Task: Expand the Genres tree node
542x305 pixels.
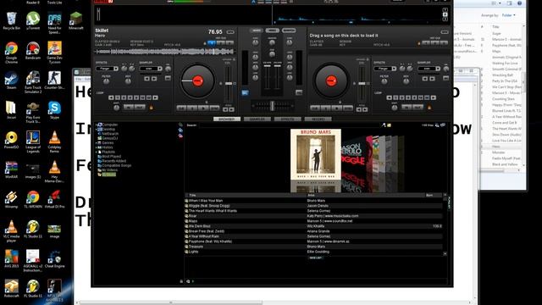Action: click(97, 142)
